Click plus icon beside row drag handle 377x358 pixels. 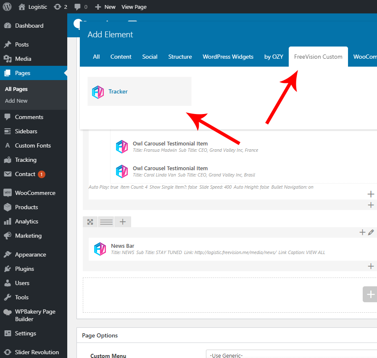(123, 222)
